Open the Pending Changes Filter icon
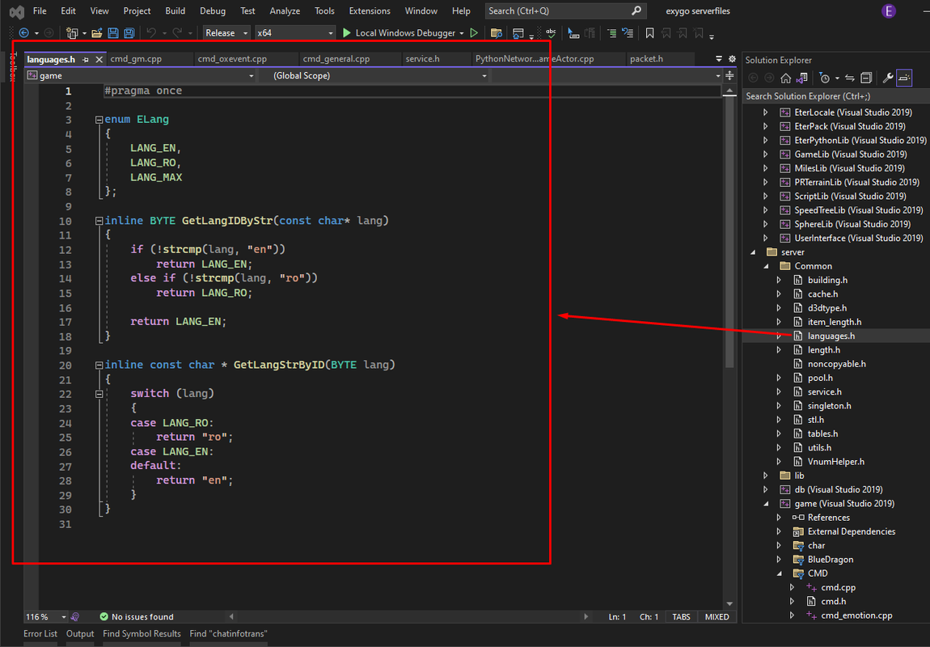 tap(824, 78)
